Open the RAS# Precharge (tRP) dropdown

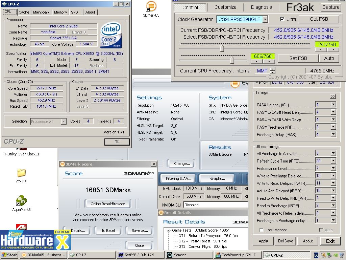point(333,127)
